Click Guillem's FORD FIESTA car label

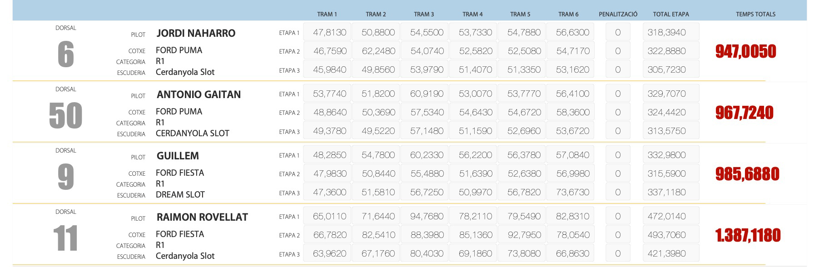point(180,173)
